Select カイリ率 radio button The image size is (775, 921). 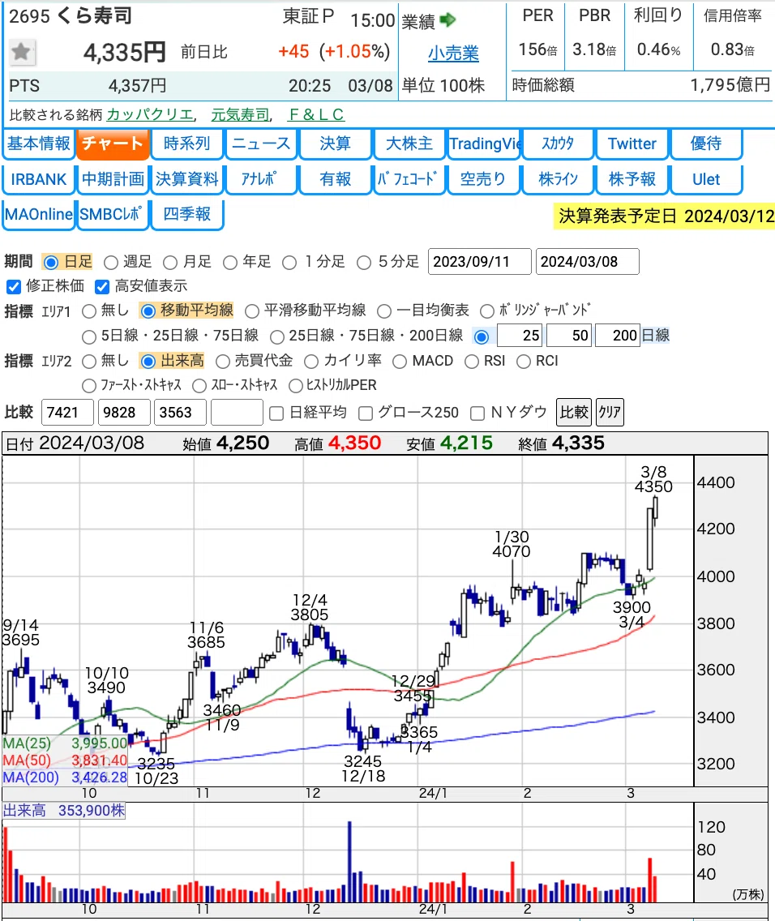pyautogui.click(x=311, y=362)
